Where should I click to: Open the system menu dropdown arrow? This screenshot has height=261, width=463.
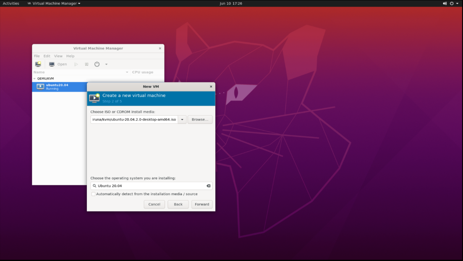(x=457, y=3)
